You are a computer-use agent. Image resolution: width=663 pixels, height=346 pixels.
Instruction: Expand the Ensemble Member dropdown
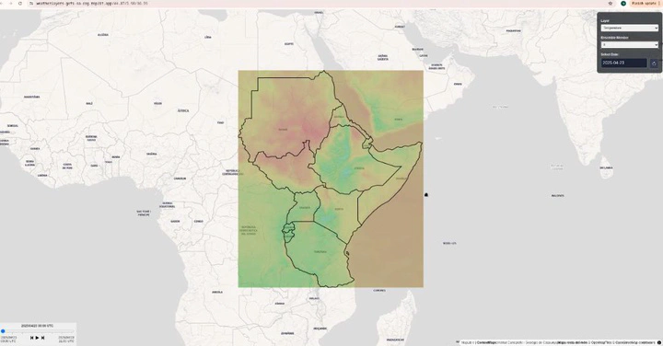(630, 44)
